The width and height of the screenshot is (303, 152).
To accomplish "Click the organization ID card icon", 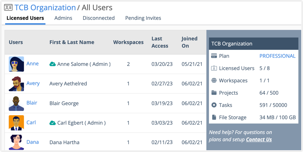I will 8,8.
